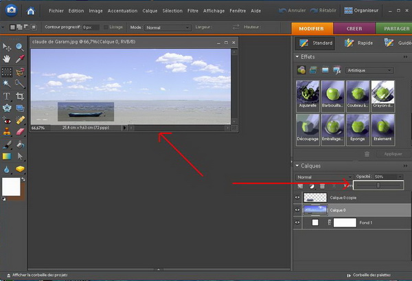This screenshot has height=281, width=412.
Task: Click the delete trash icon in Calques panel
Action: click(322, 186)
